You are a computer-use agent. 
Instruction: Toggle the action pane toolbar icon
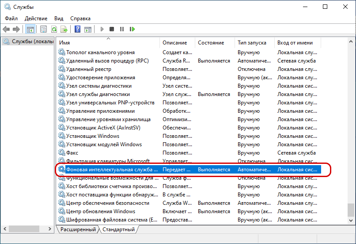point(88,29)
